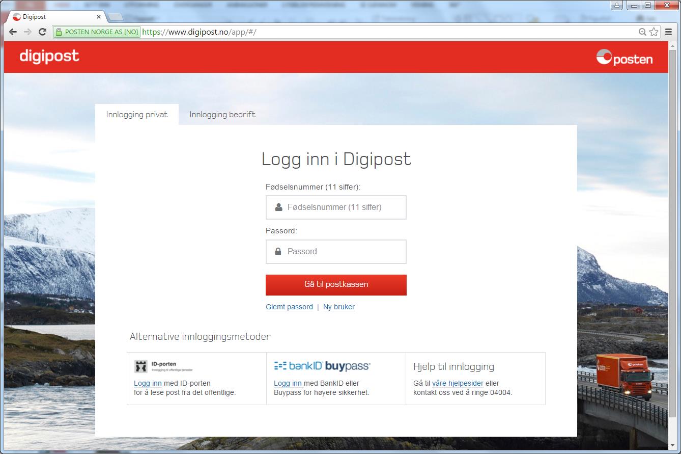This screenshot has height=454, width=681.
Task: Open the Ny bruker link
Action: 339,307
